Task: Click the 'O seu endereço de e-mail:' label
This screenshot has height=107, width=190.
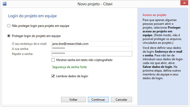Action: (x=29, y=44)
